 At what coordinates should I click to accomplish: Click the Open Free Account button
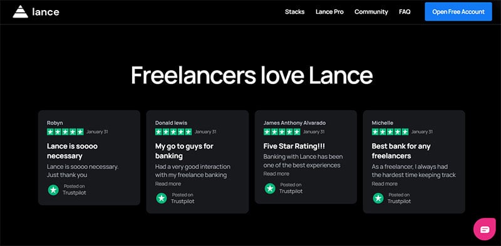(x=458, y=12)
